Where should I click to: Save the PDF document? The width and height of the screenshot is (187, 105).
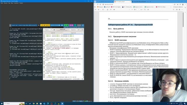pyautogui.click(x=179, y=10)
